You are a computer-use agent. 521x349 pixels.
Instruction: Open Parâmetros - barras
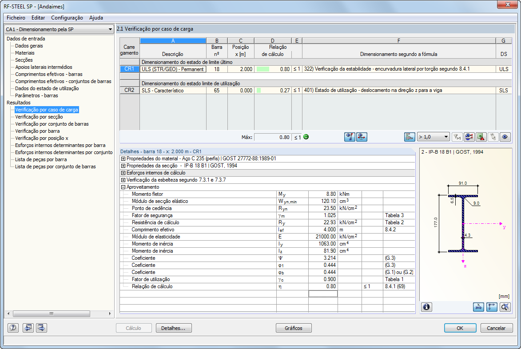pyautogui.click(x=36, y=95)
